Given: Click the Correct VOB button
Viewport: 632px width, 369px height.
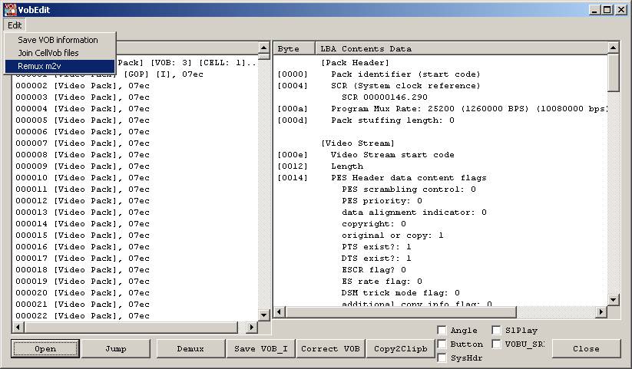Looking at the screenshot, I should tap(330, 349).
